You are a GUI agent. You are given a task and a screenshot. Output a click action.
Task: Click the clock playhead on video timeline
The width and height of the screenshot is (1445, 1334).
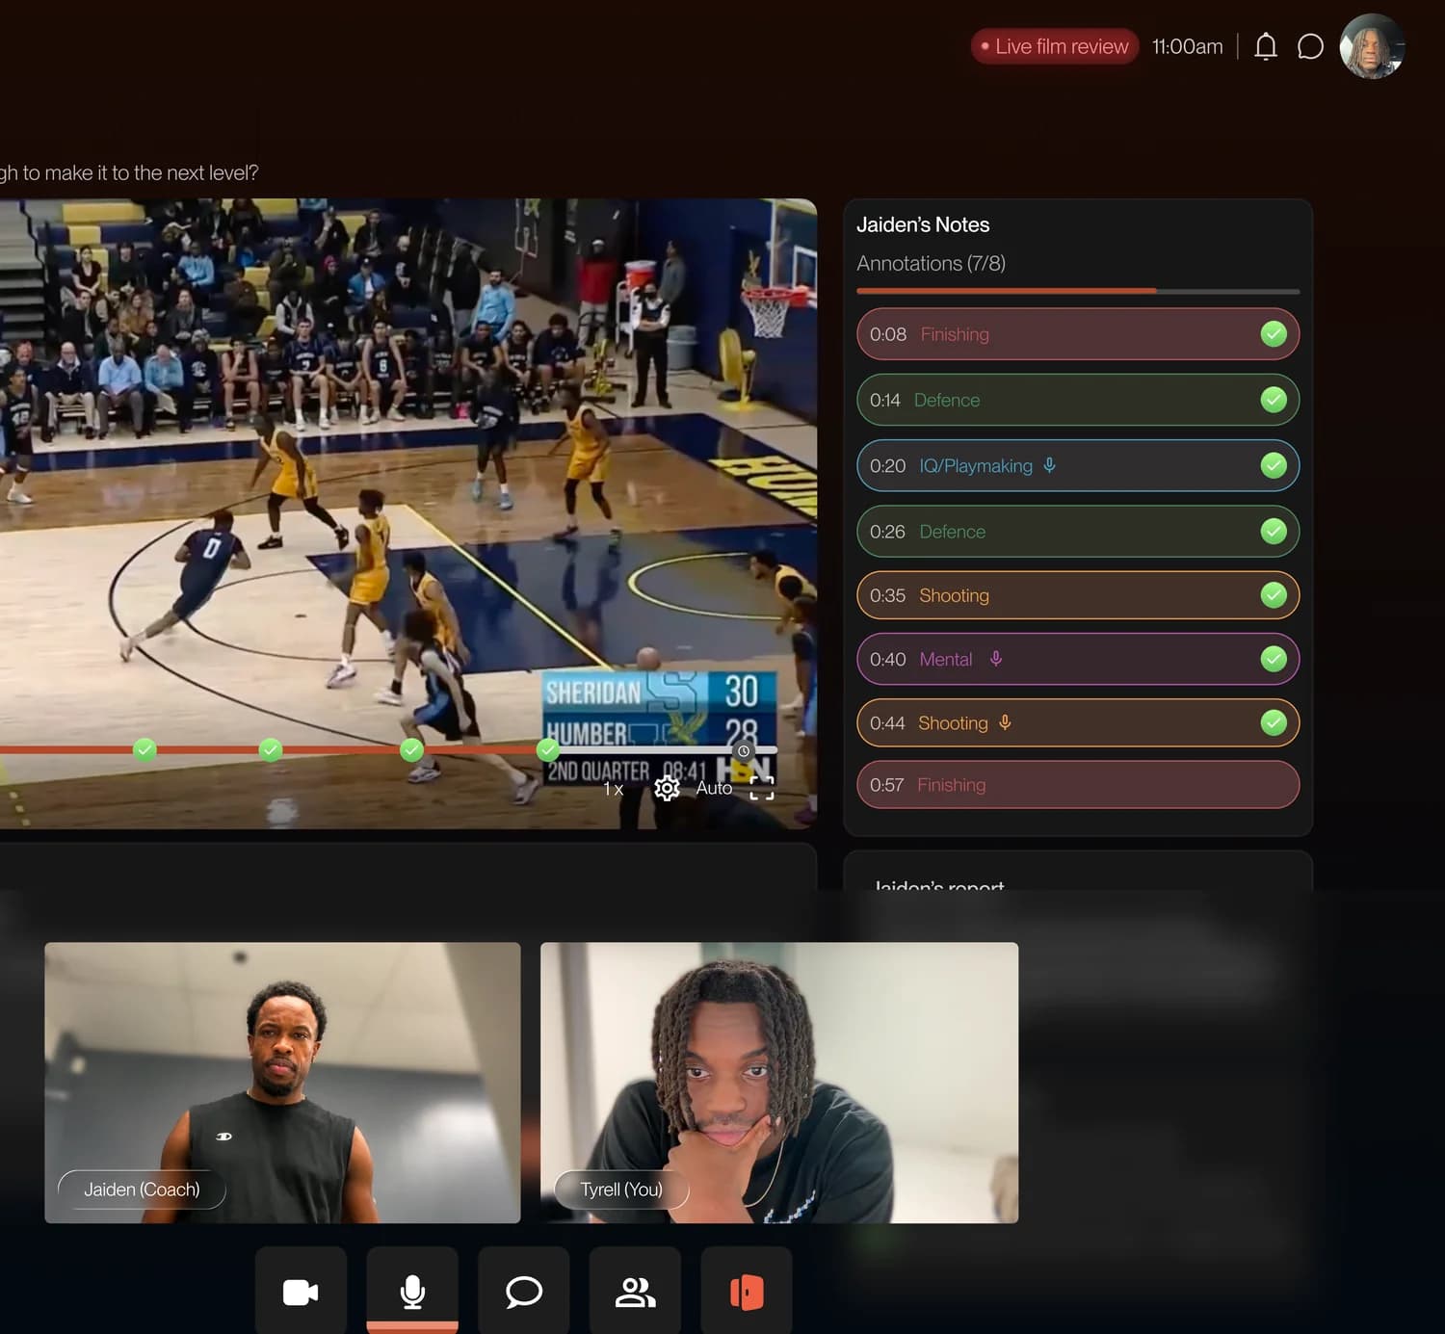744,751
